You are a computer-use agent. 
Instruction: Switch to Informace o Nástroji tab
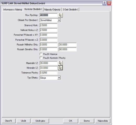pyautogui.click(x=13, y=10)
